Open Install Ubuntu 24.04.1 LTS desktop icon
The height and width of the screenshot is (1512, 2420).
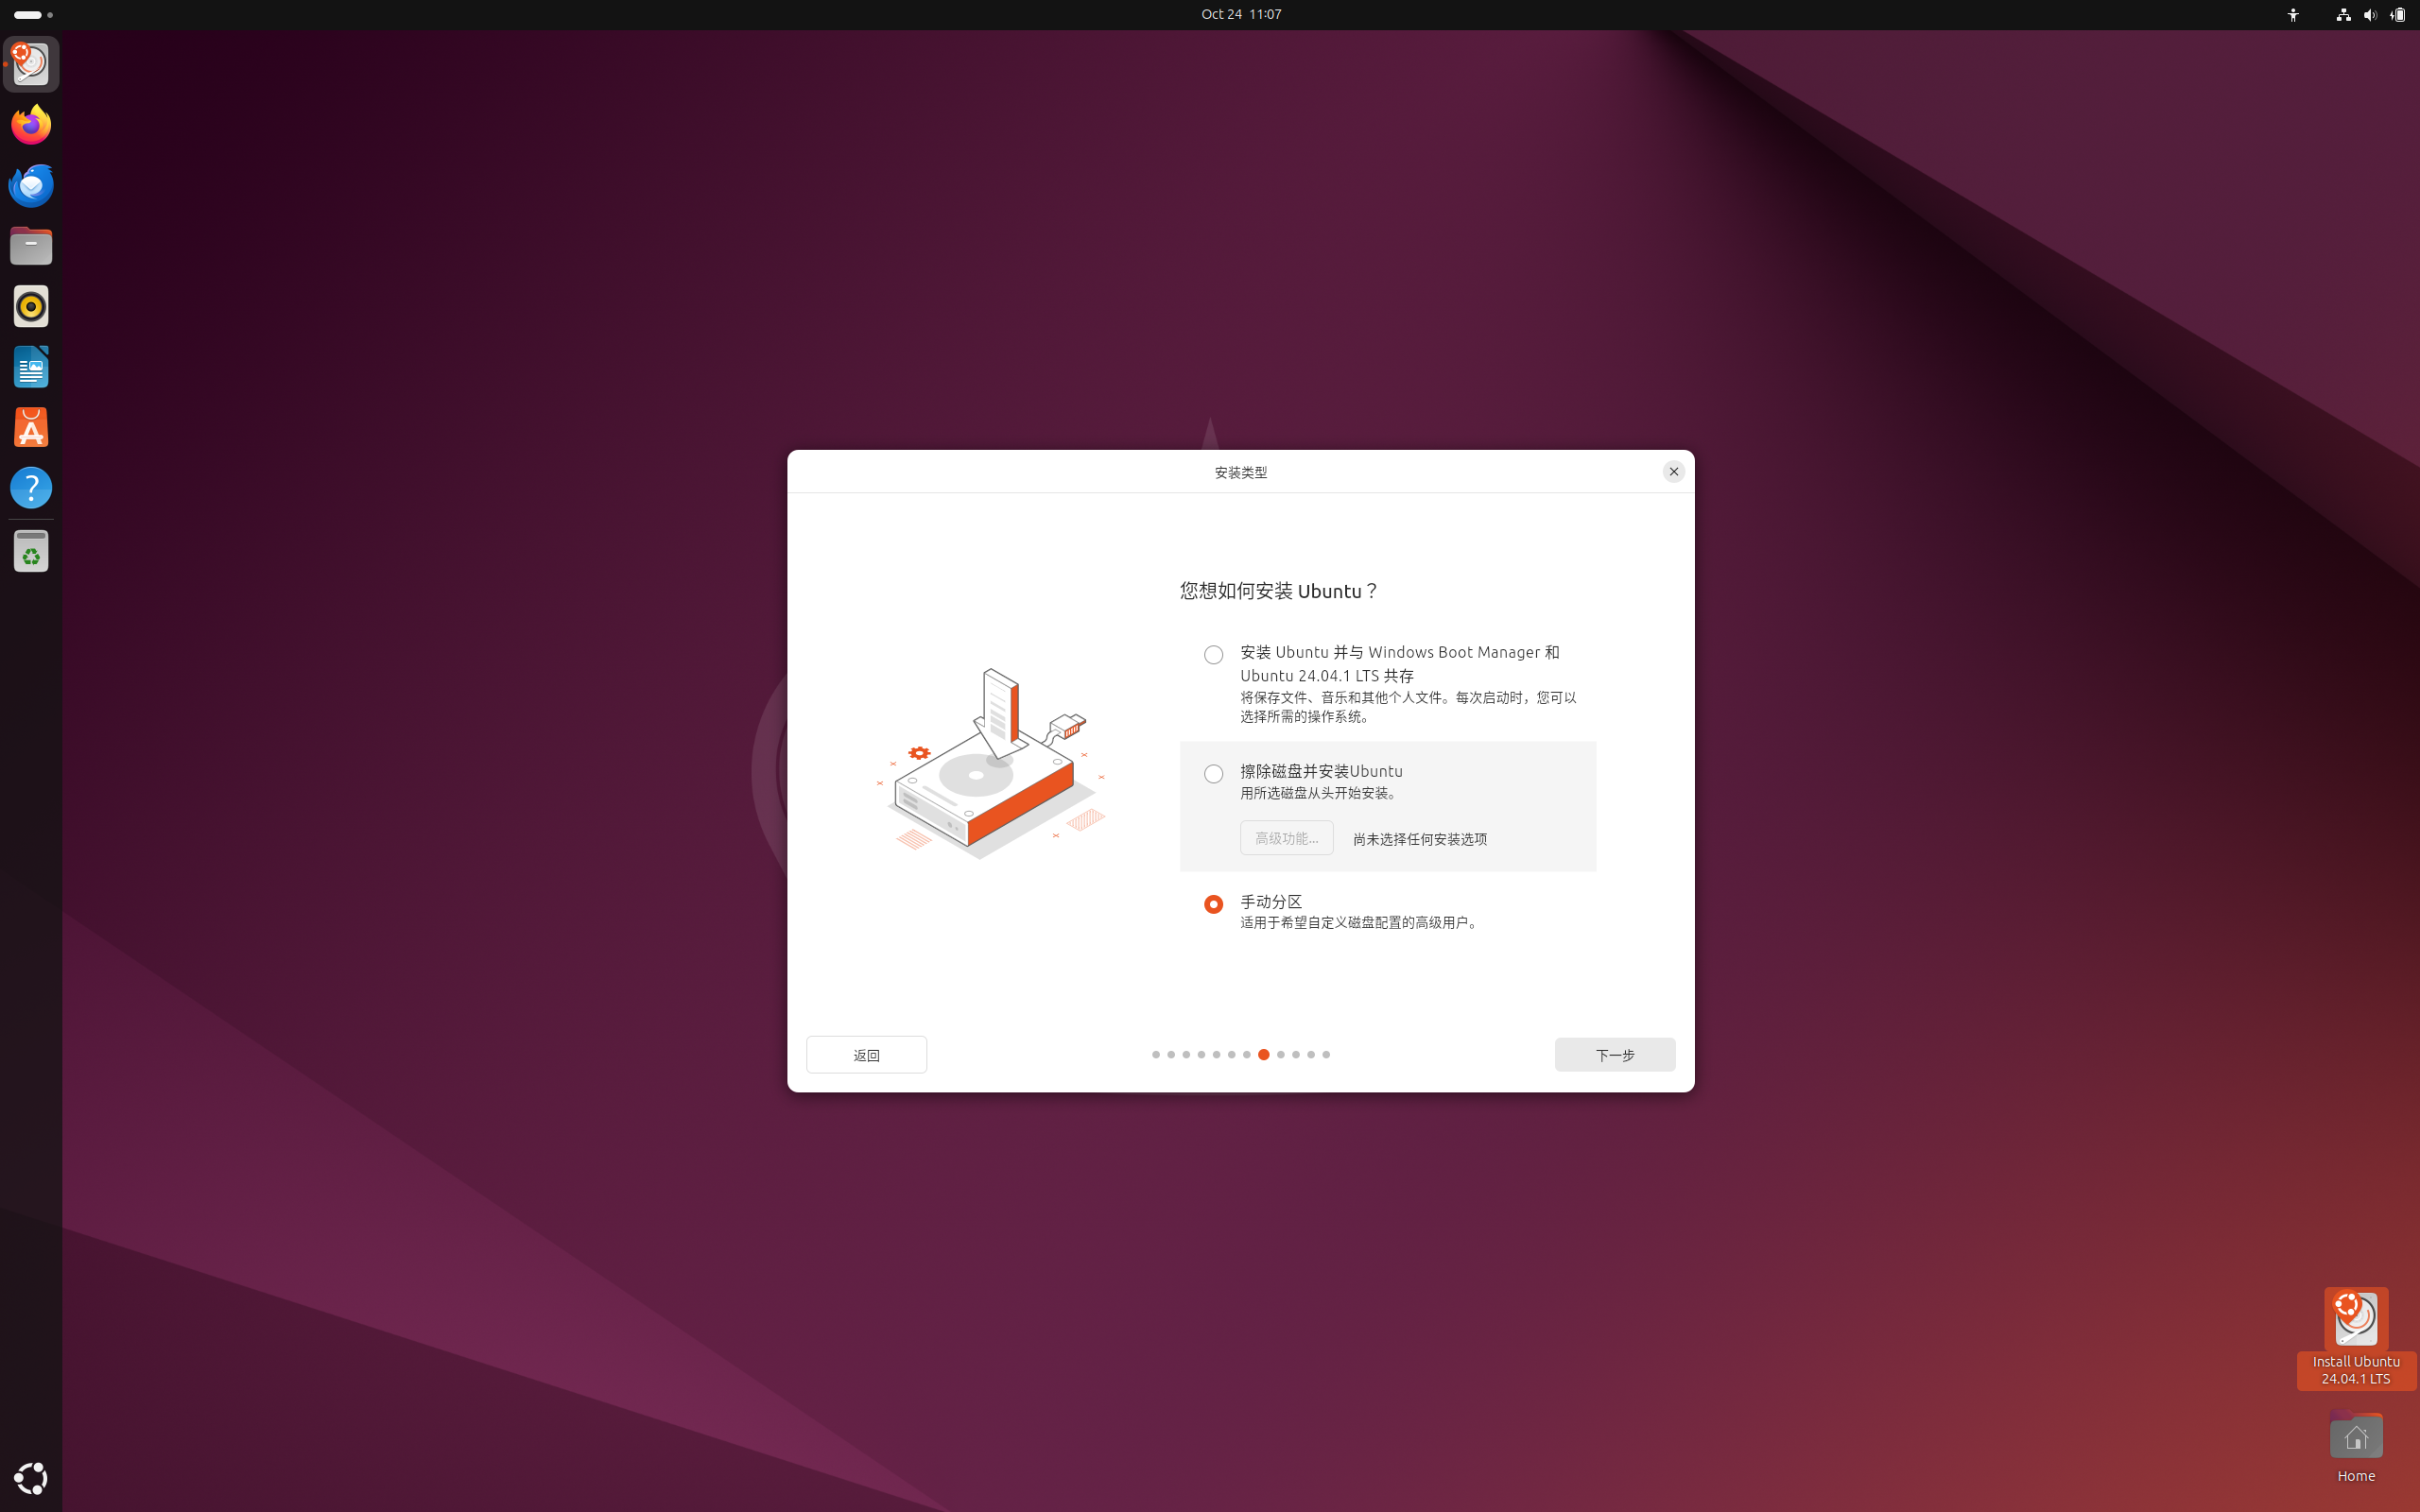coord(2356,1338)
